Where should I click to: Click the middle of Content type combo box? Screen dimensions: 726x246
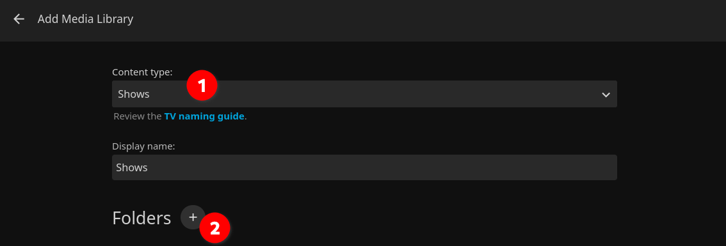364,94
